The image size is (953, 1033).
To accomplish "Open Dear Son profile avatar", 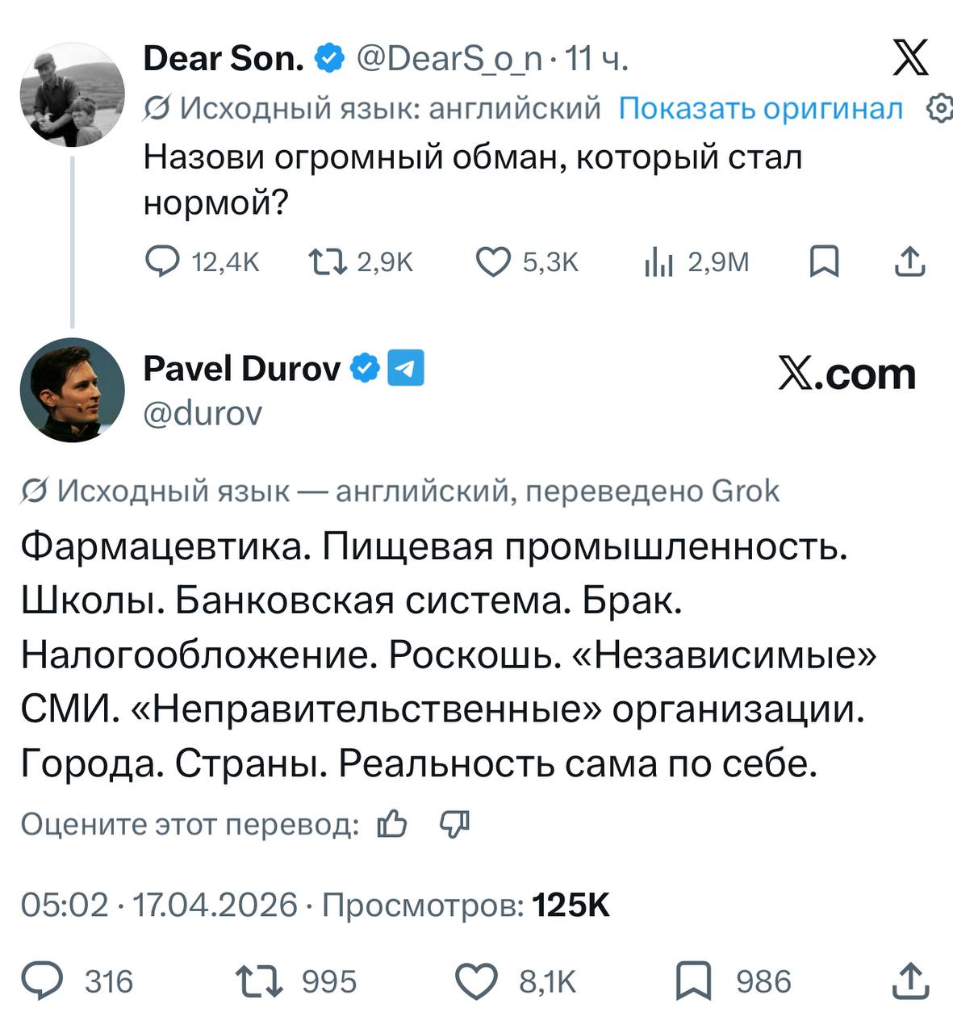I will [72, 94].
